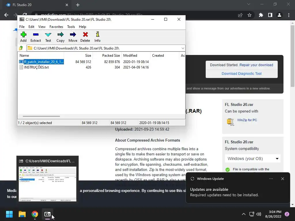295x221 pixels.
Task: Open File Explorer from taskbar
Action: click(22, 214)
